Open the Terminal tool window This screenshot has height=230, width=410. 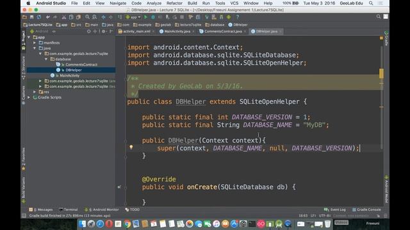point(69,210)
